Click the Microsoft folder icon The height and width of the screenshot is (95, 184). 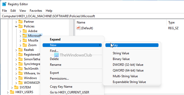[25, 36]
